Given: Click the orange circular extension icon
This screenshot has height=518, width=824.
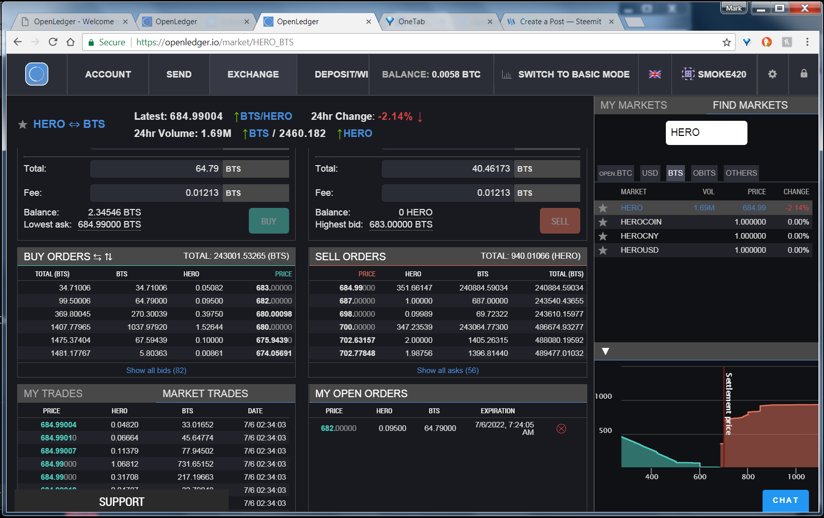Looking at the screenshot, I should [767, 42].
